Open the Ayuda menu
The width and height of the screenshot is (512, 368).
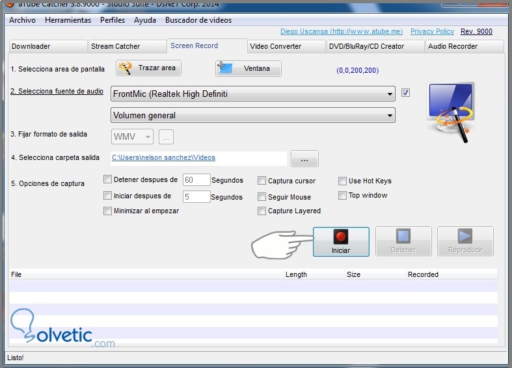click(x=145, y=20)
